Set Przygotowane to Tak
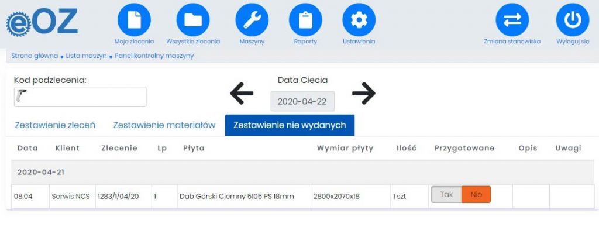This screenshot has width=599, height=234. coord(446,195)
